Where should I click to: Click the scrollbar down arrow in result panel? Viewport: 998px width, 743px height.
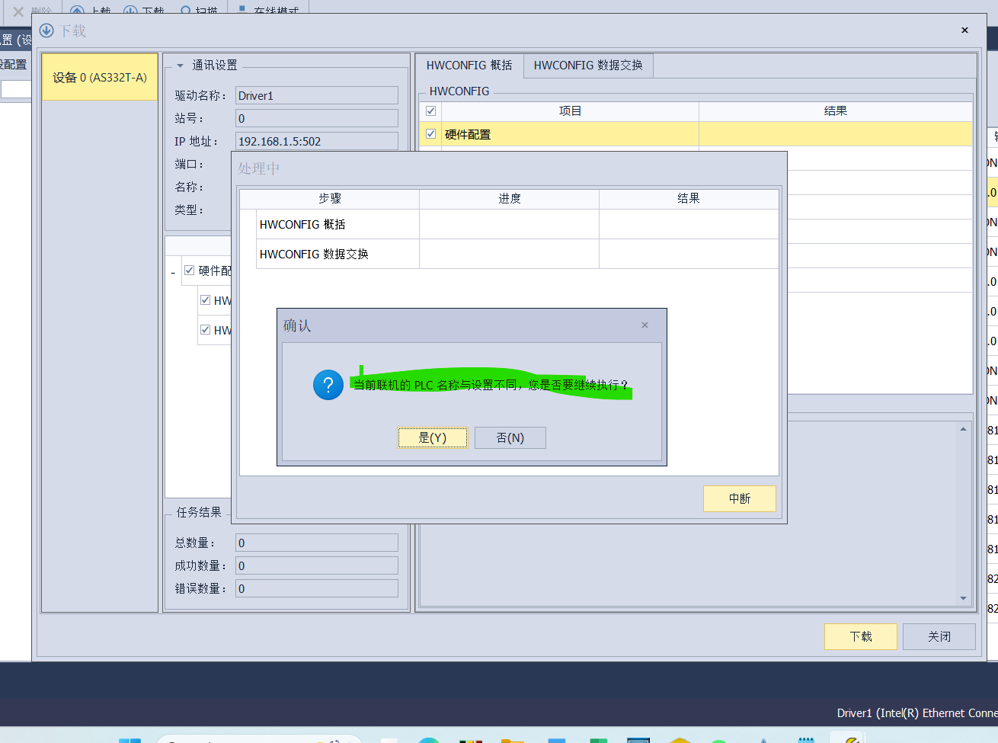(x=963, y=598)
